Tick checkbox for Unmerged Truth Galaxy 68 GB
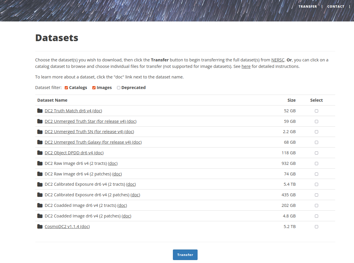Screen dimensions: 354x263 (x=316, y=142)
